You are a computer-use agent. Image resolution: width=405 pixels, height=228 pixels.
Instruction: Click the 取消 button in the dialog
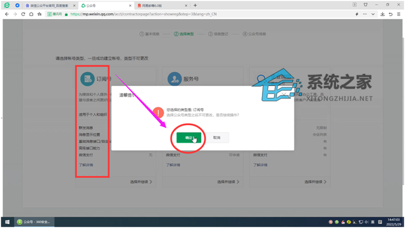216,138
